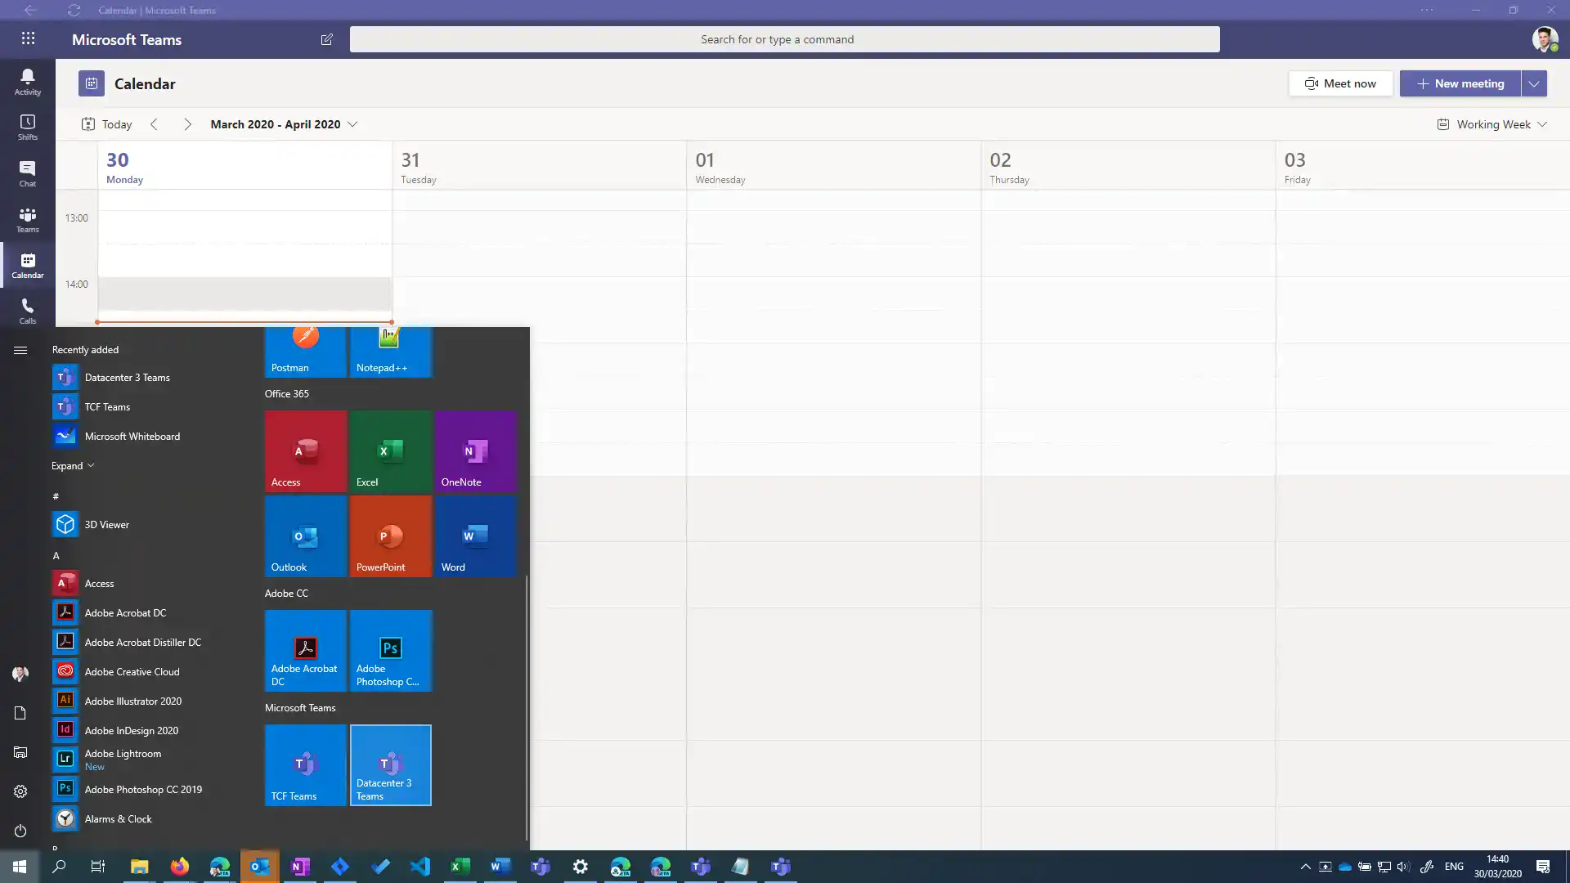Go to the previous week arrow

(x=154, y=124)
